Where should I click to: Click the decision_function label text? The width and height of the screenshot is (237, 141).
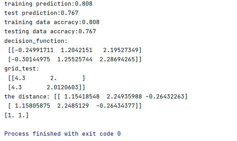pos(36,41)
